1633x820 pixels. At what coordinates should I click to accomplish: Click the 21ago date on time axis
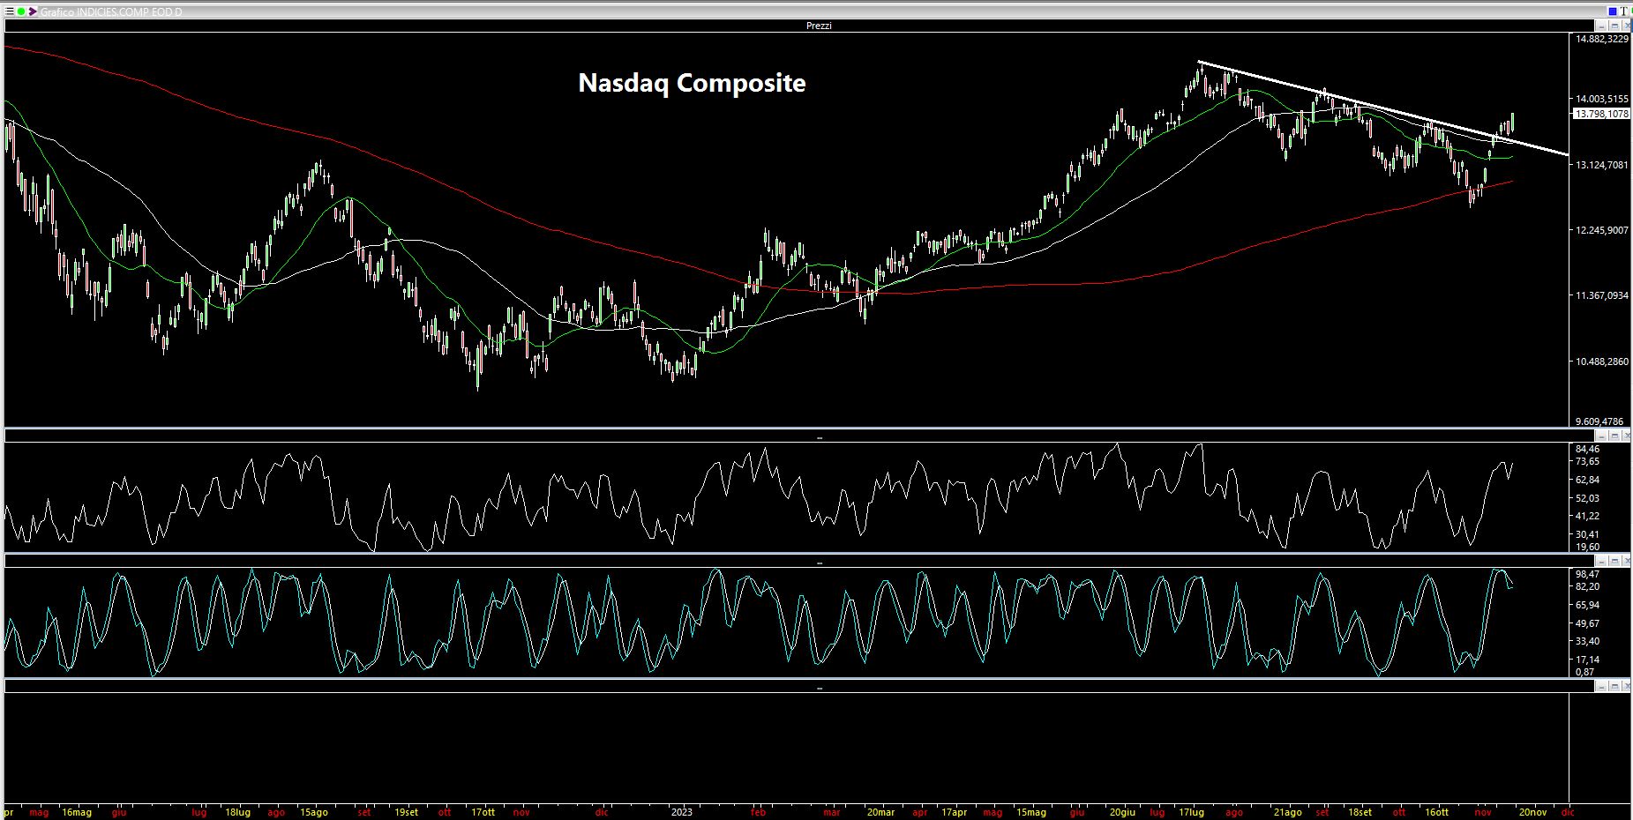click(1287, 812)
